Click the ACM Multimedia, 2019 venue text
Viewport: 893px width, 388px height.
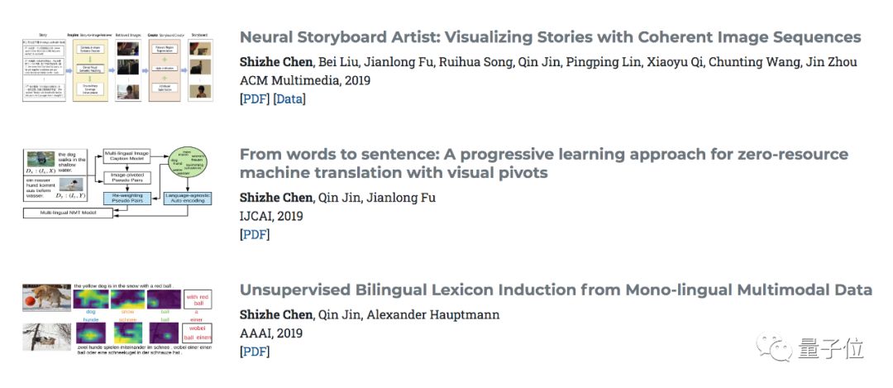[x=304, y=81]
